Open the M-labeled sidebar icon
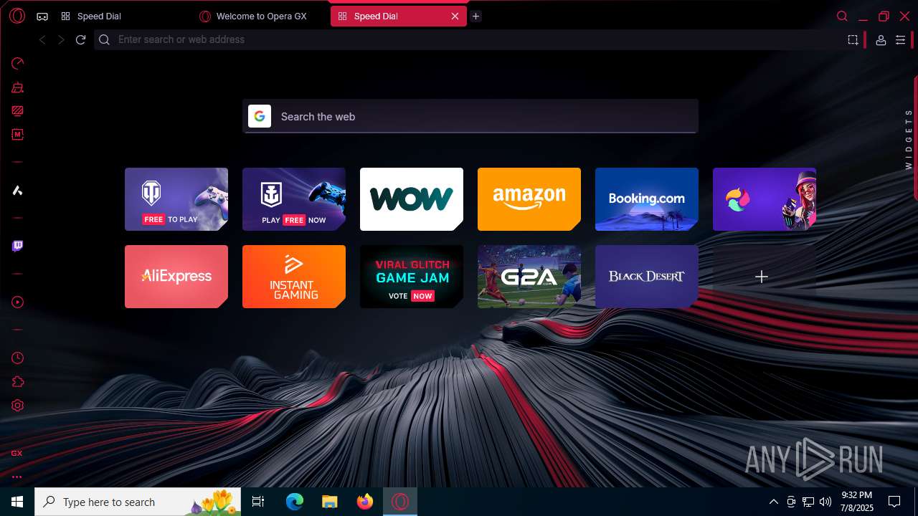 17,134
